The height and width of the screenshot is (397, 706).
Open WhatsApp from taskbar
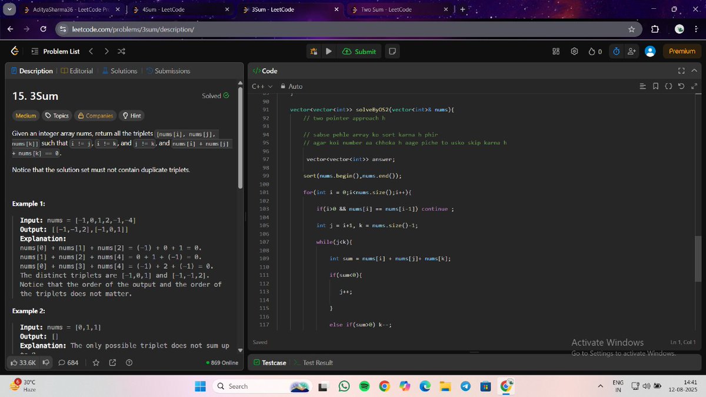tap(344, 386)
